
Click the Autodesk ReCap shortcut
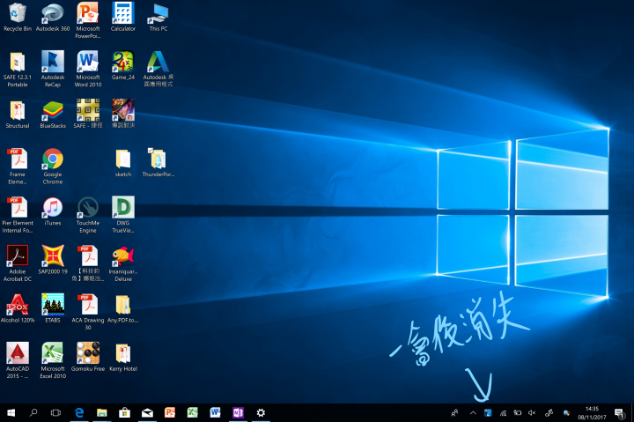[x=53, y=69]
